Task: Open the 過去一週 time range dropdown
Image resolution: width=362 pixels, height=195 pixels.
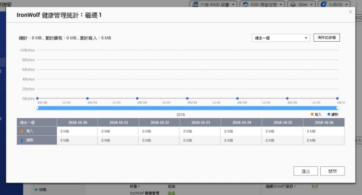Action: point(281,38)
